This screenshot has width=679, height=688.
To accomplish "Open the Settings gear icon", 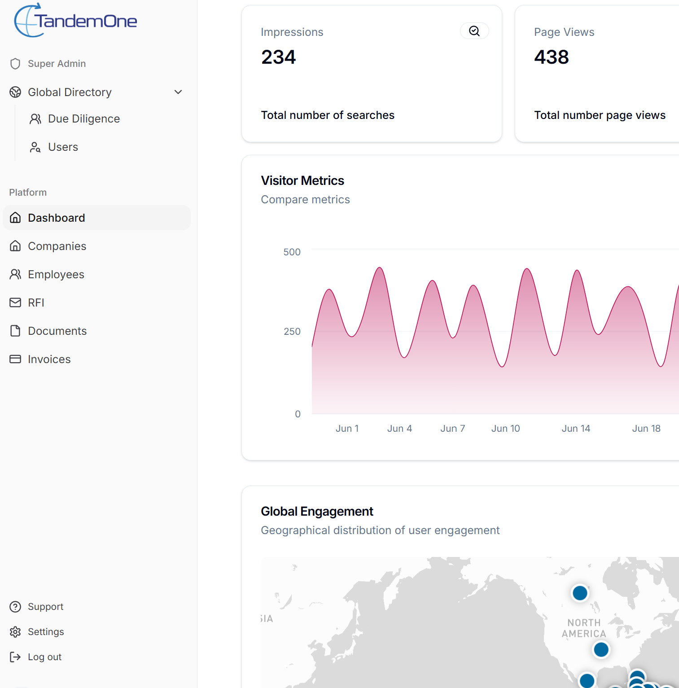I will pos(15,631).
